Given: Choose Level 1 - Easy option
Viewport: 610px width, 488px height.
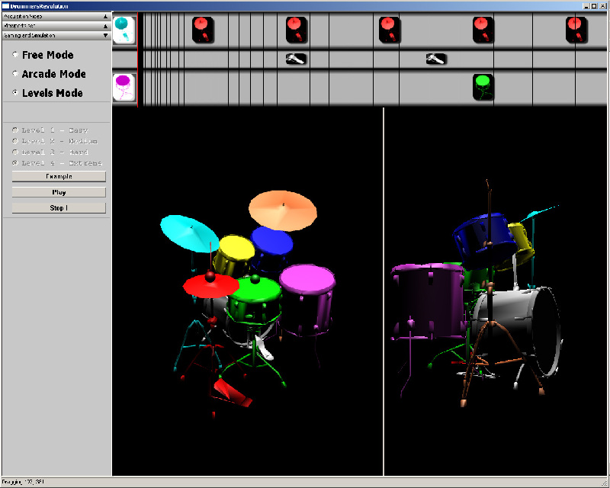Looking at the screenshot, I should (16, 130).
